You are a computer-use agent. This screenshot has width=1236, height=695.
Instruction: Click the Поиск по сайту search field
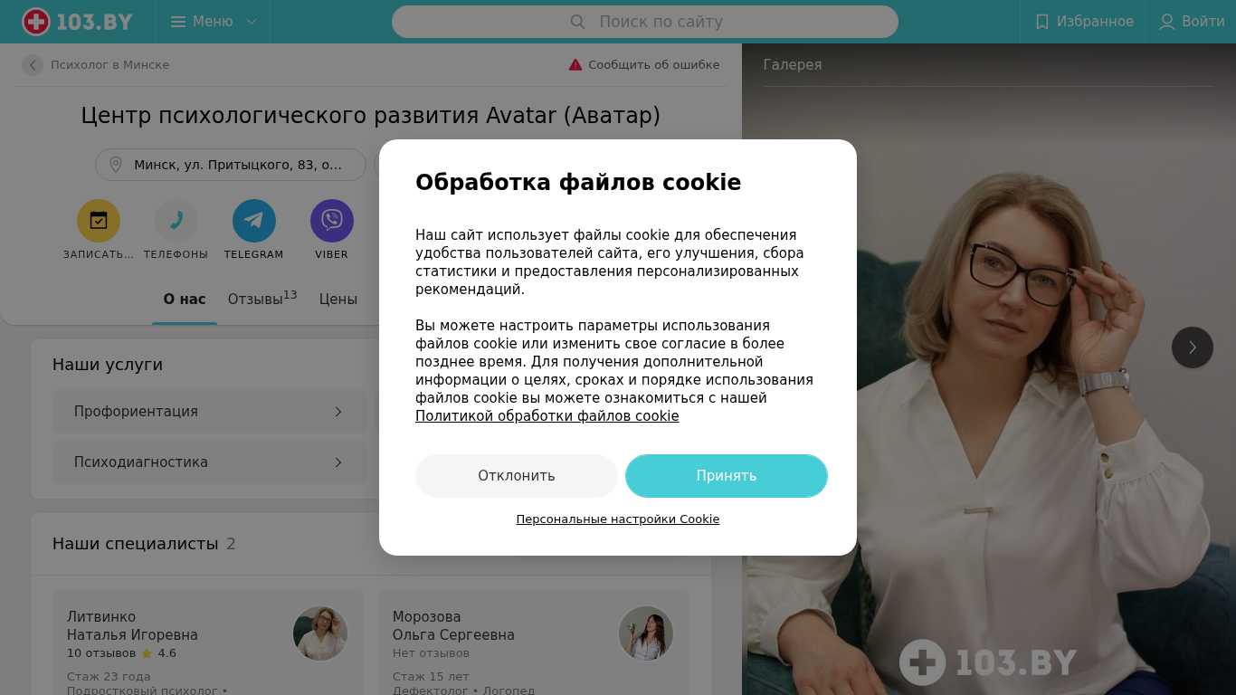tap(645, 22)
